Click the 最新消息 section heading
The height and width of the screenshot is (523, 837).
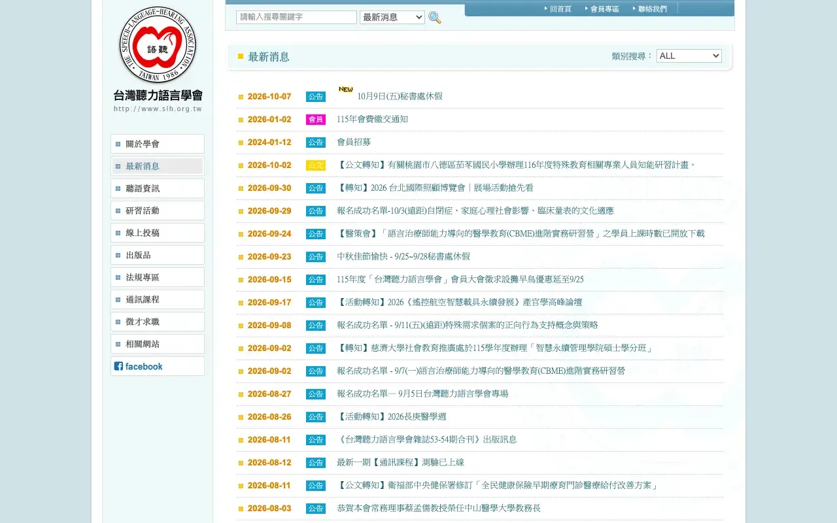coord(269,57)
